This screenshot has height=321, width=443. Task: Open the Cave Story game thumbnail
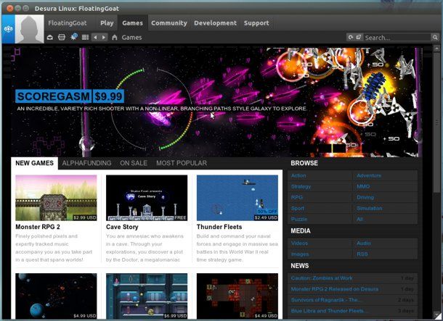tap(147, 197)
